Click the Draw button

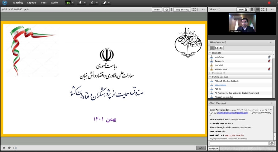tap(157, 9)
